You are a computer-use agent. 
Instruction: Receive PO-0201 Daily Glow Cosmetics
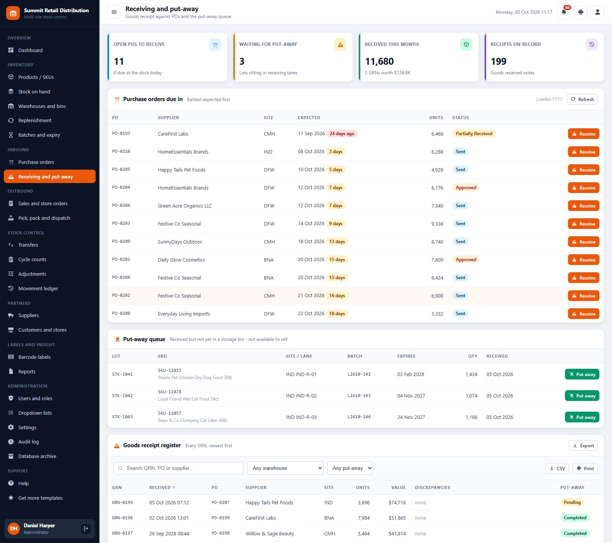click(x=584, y=260)
